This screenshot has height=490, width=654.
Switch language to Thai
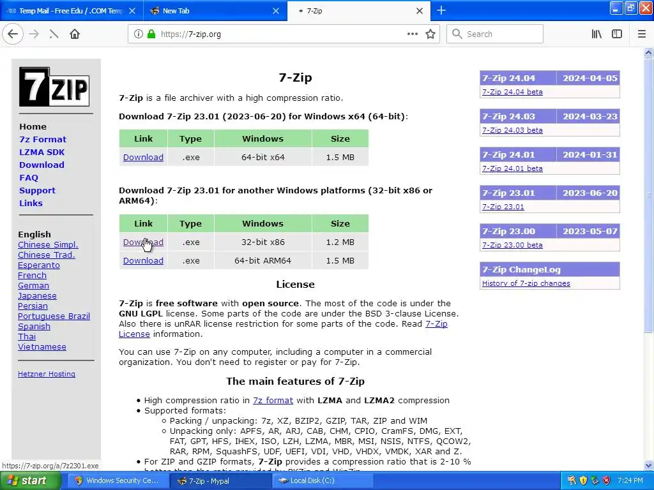click(x=27, y=337)
